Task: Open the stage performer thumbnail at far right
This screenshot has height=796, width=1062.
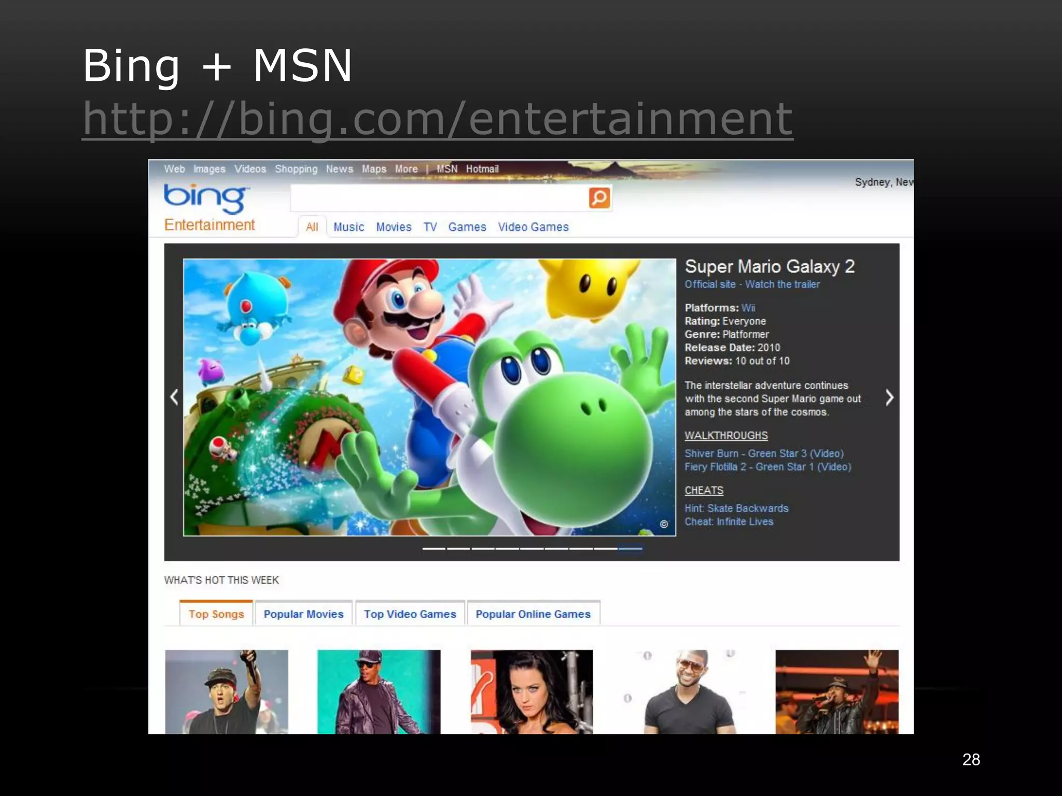Action: coord(837,692)
